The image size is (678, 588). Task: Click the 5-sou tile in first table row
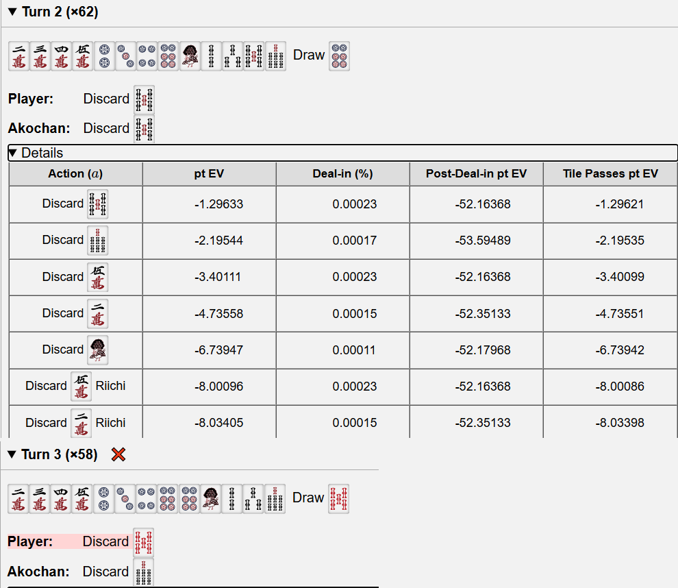pos(98,204)
